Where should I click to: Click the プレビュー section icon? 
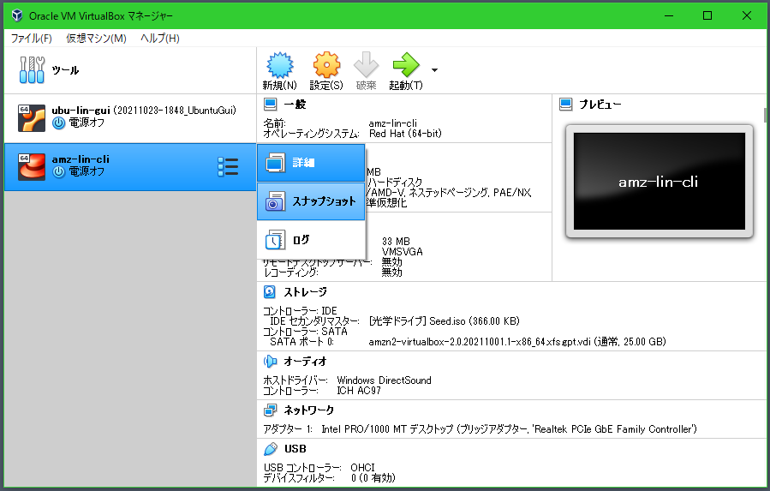[x=565, y=105]
